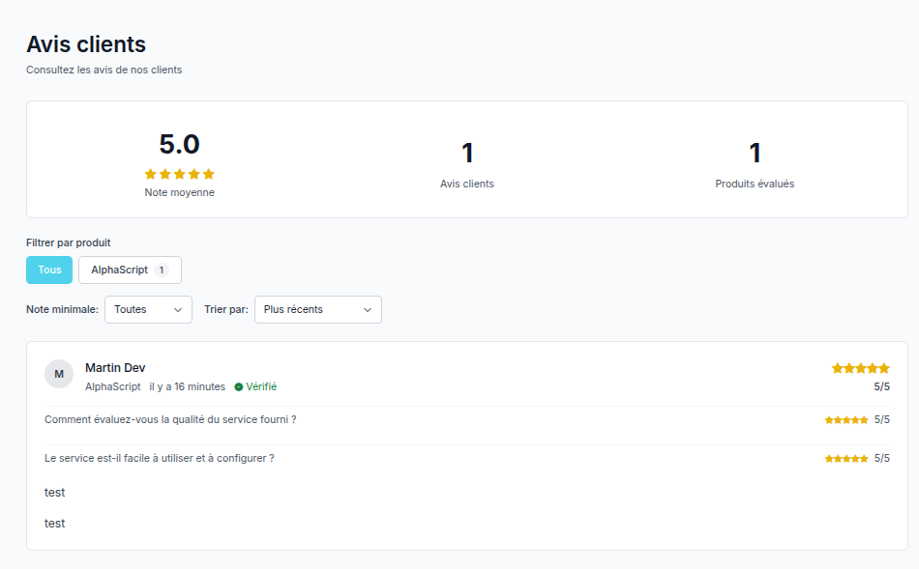This screenshot has height=569, width=919.
Task: Click the green Vérifié verification icon
Action: pyautogui.click(x=240, y=386)
